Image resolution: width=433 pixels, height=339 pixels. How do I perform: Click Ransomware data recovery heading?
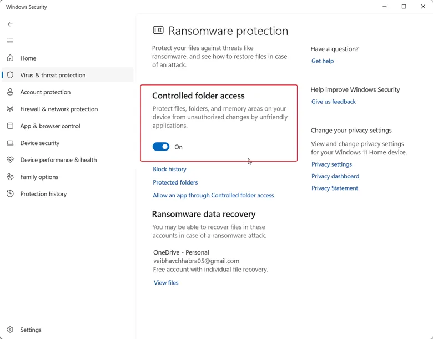[x=204, y=214]
